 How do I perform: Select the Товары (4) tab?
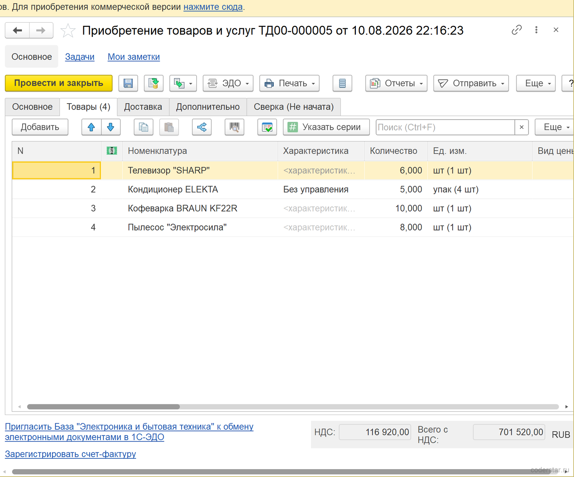click(x=88, y=107)
